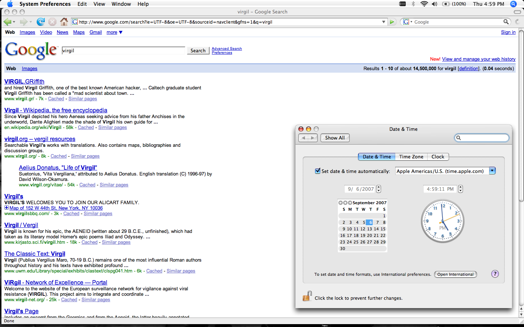Open the Window menu
The width and height of the screenshot is (524, 327).
[x=121, y=4]
